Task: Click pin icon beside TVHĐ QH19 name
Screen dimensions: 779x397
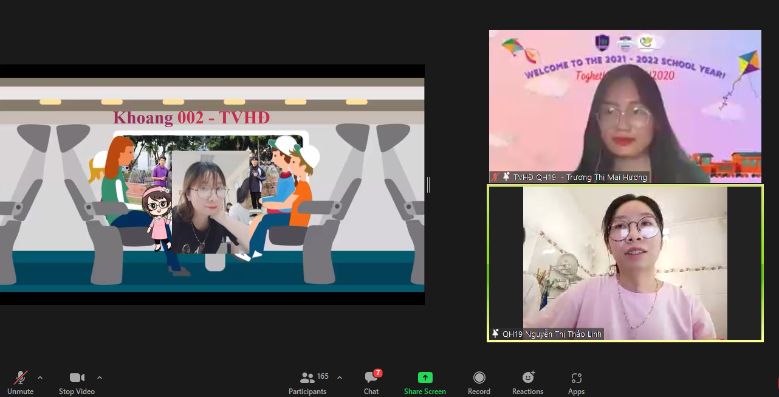Action: (x=506, y=177)
